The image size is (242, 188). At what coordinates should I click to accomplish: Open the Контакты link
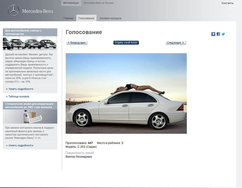coord(227,3)
